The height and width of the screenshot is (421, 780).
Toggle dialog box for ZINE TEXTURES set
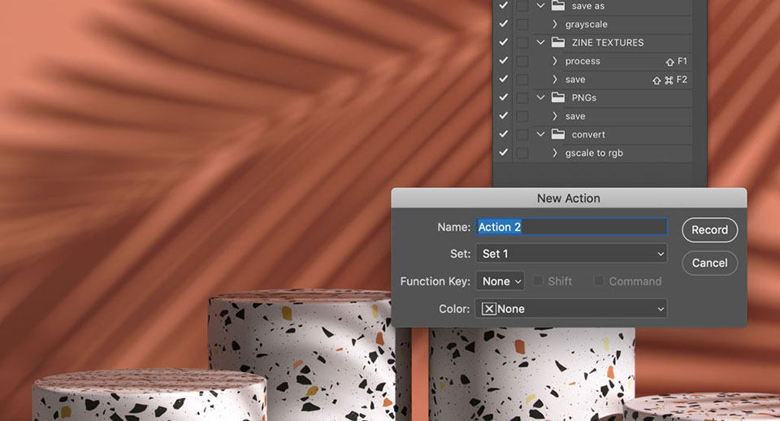click(522, 42)
